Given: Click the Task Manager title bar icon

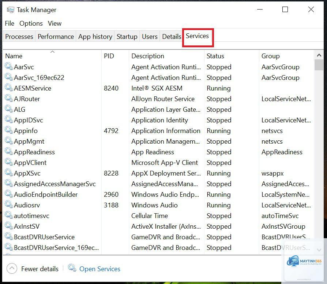Looking at the screenshot, I should [x=11, y=10].
